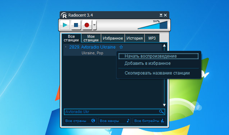
Task: Click the station list scroll down arrow
Action: [x=164, y=105]
